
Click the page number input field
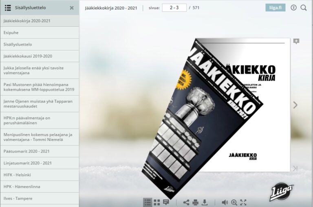[174, 8]
